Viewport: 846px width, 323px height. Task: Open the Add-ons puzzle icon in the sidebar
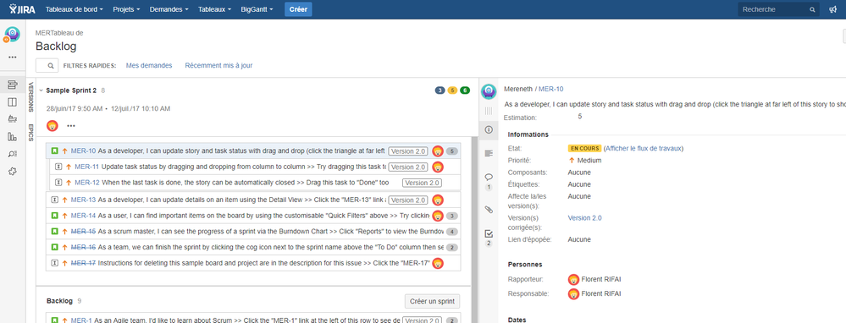13,171
